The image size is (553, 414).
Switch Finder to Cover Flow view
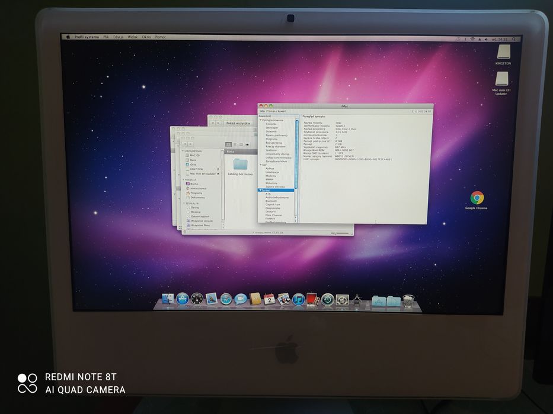[247, 144]
